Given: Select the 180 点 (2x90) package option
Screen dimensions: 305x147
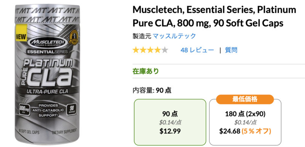Looking at the screenshot, I should [245, 122].
